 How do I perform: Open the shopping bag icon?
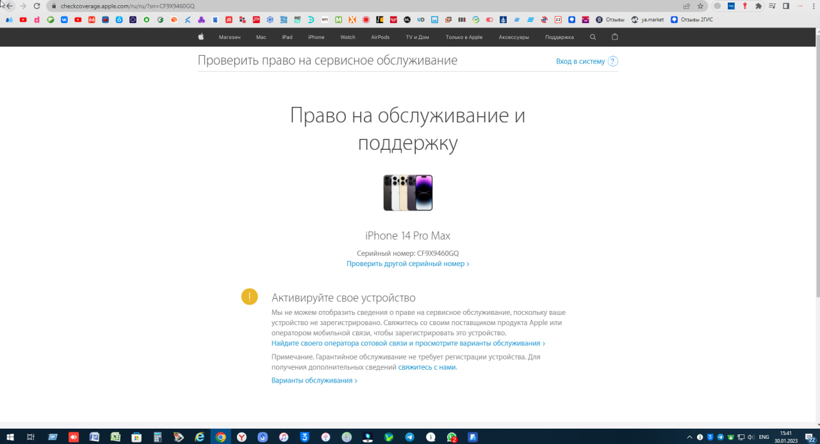615,37
